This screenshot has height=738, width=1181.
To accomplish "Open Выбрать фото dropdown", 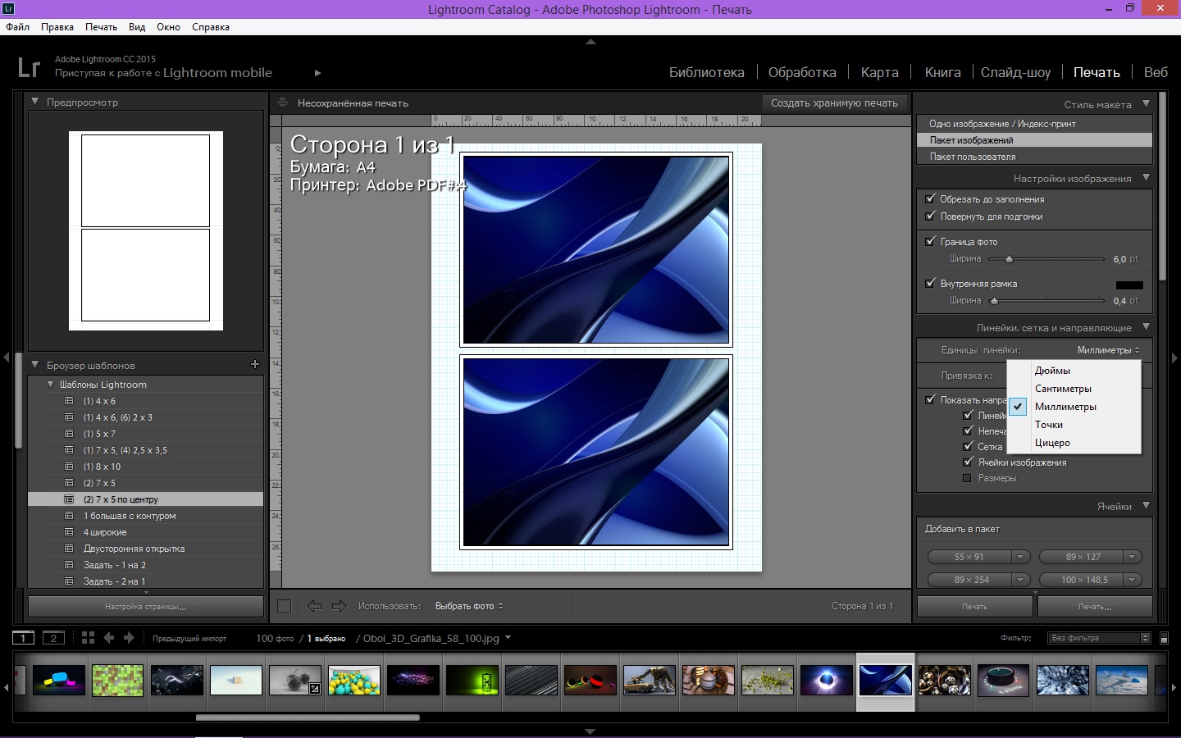I will 469,606.
